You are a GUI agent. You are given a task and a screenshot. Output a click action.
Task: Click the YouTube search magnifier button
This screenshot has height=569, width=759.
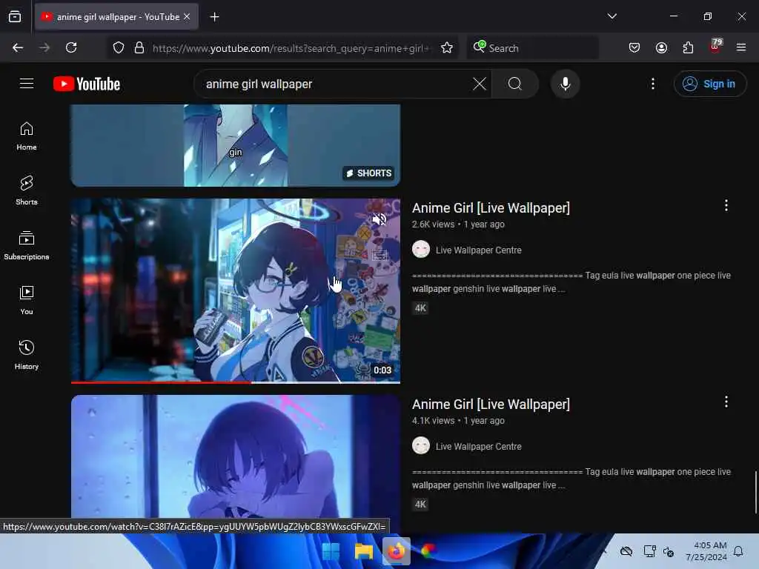pos(515,84)
